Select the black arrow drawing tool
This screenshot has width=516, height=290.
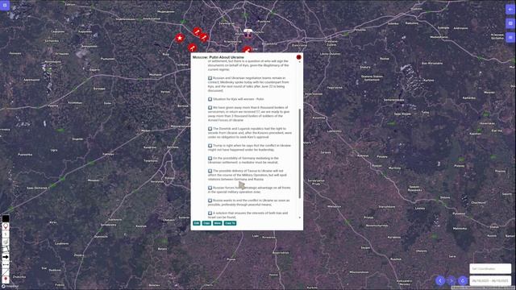point(6,257)
